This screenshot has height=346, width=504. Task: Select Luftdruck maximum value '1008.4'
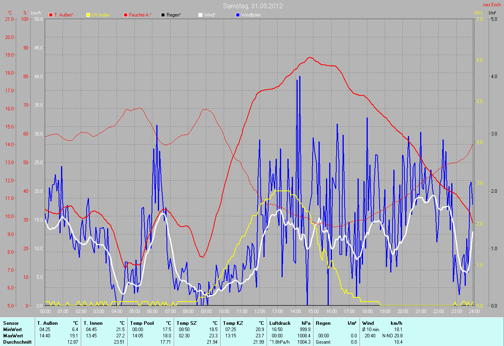click(x=304, y=336)
